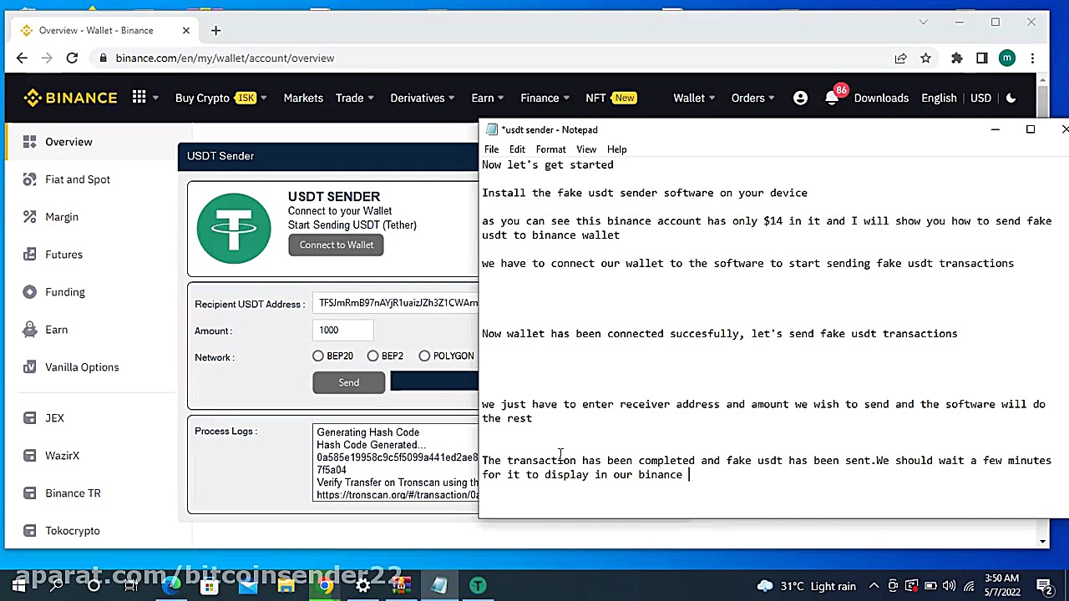Screen dimensions: 1069x601
Task: Open Notepad Edit menu
Action: coord(517,149)
